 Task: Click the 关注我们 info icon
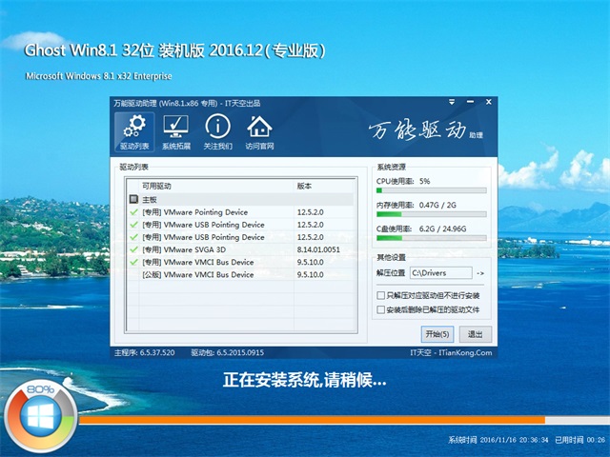(217, 132)
